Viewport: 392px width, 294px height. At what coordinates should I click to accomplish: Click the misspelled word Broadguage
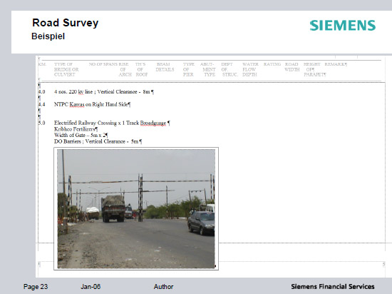coord(153,123)
